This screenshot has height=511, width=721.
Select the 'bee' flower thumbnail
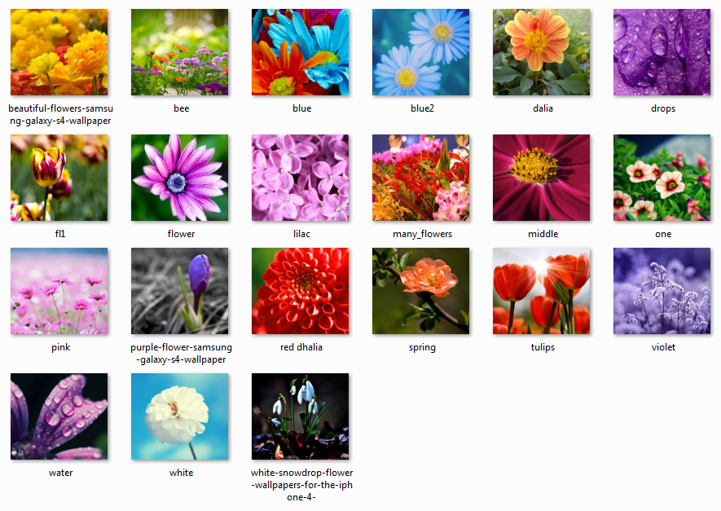[x=179, y=53]
